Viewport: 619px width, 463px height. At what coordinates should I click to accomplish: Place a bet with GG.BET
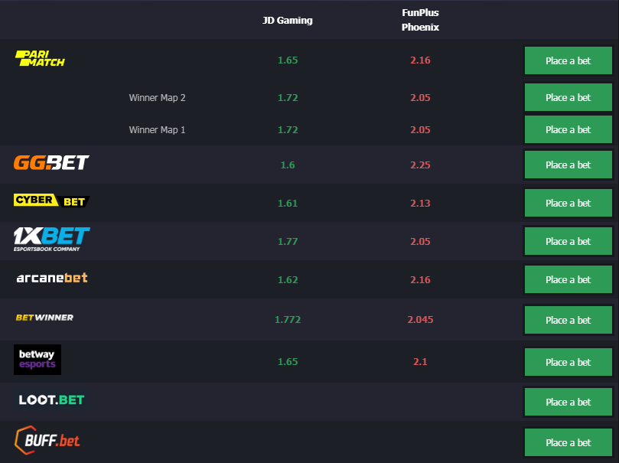coord(568,165)
